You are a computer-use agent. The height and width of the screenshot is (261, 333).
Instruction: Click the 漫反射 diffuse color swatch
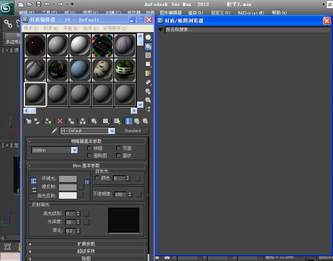pos(68,187)
